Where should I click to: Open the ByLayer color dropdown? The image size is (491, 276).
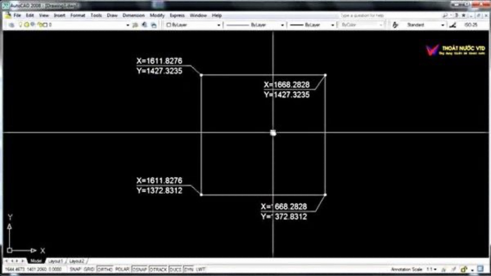click(x=218, y=25)
